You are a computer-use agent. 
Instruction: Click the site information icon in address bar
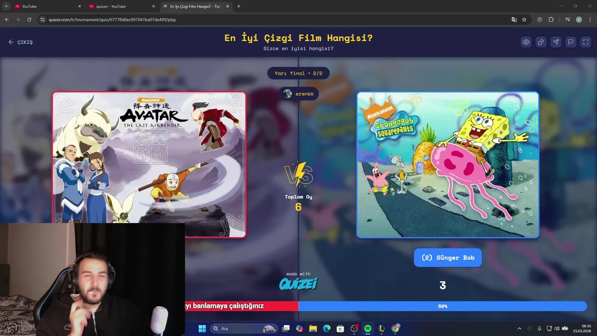pos(42,20)
